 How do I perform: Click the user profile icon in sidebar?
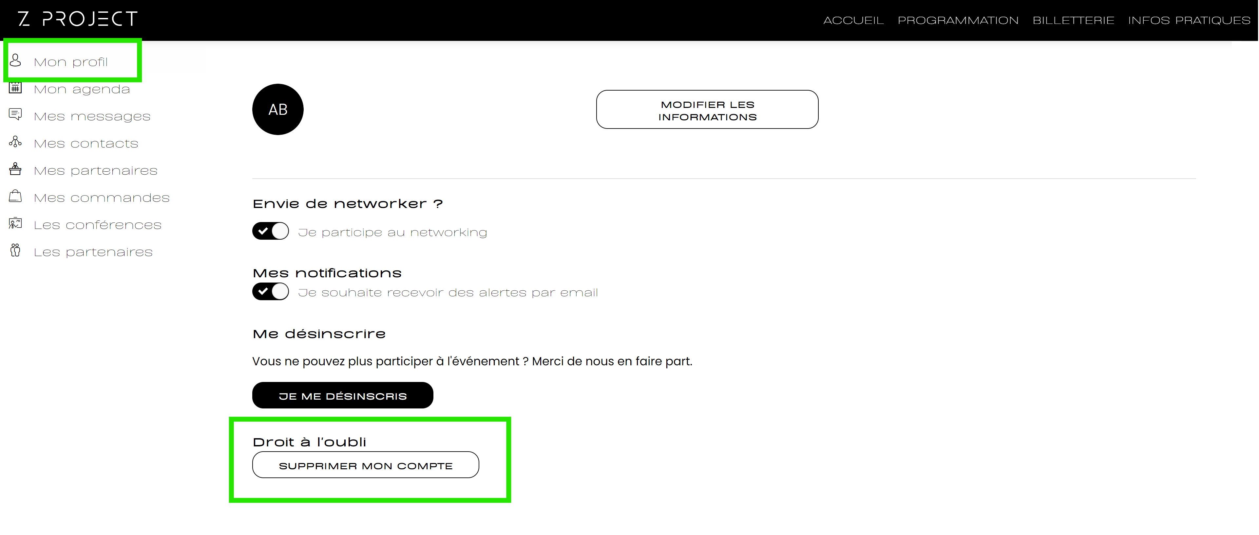point(16,60)
